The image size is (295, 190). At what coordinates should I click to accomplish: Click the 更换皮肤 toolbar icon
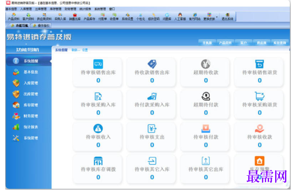pos(209,17)
